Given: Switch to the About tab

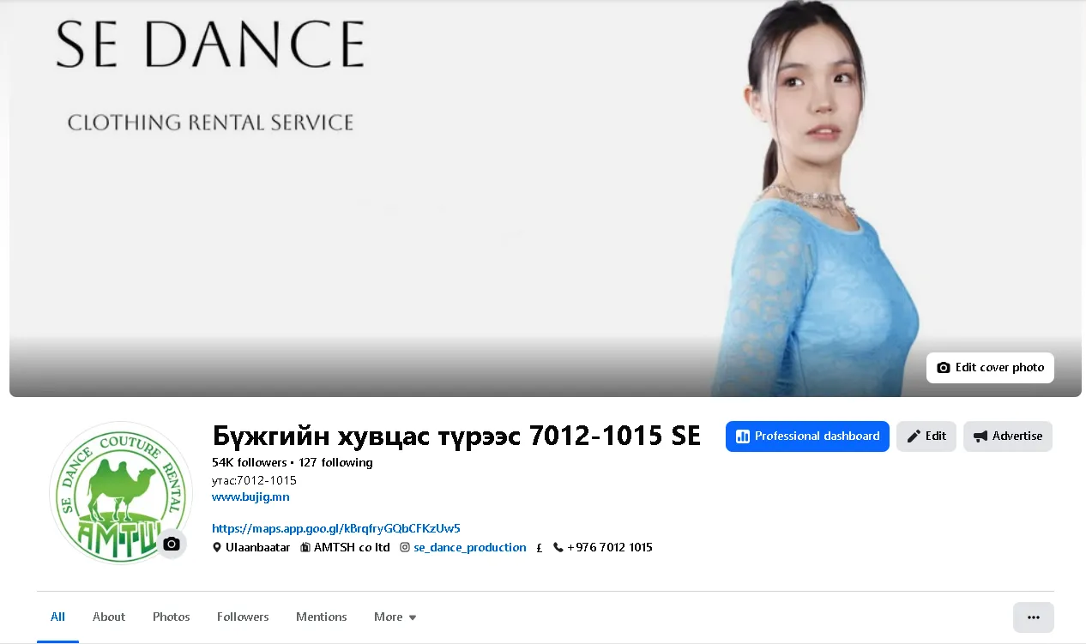Looking at the screenshot, I should (x=109, y=617).
